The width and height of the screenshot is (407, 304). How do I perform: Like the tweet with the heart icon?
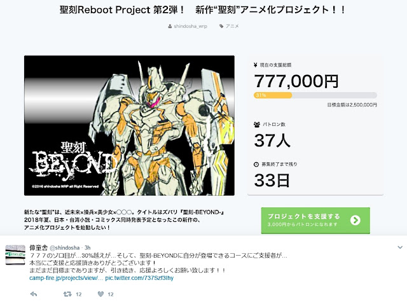click(100, 294)
